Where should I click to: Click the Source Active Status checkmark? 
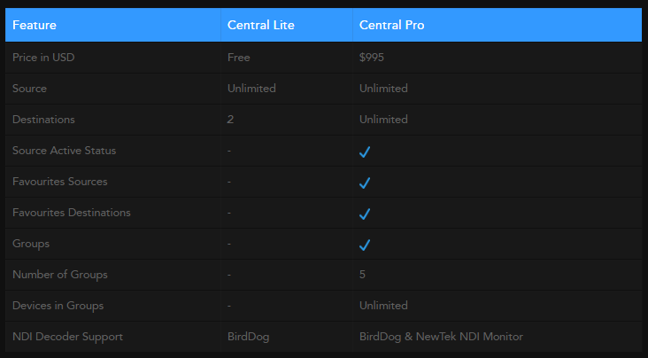tap(365, 152)
